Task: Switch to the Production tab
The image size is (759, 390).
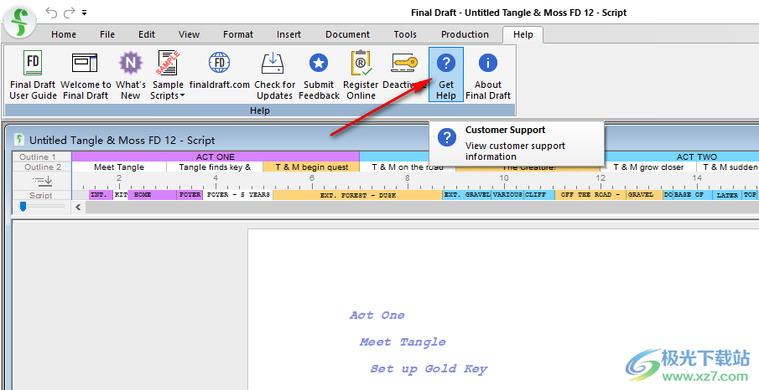Action: point(465,34)
